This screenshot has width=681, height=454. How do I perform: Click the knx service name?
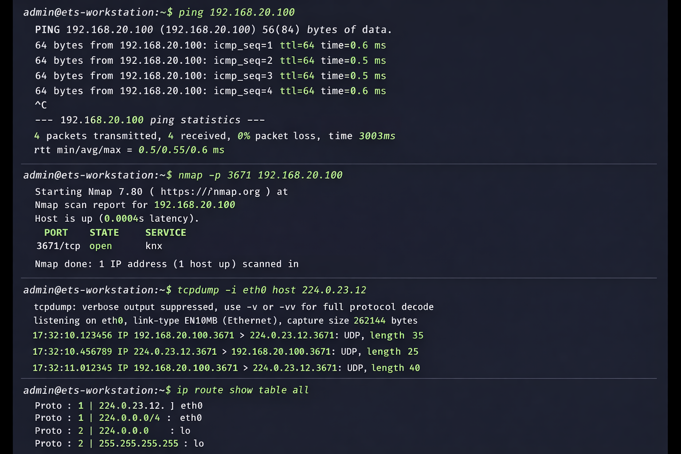click(153, 246)
